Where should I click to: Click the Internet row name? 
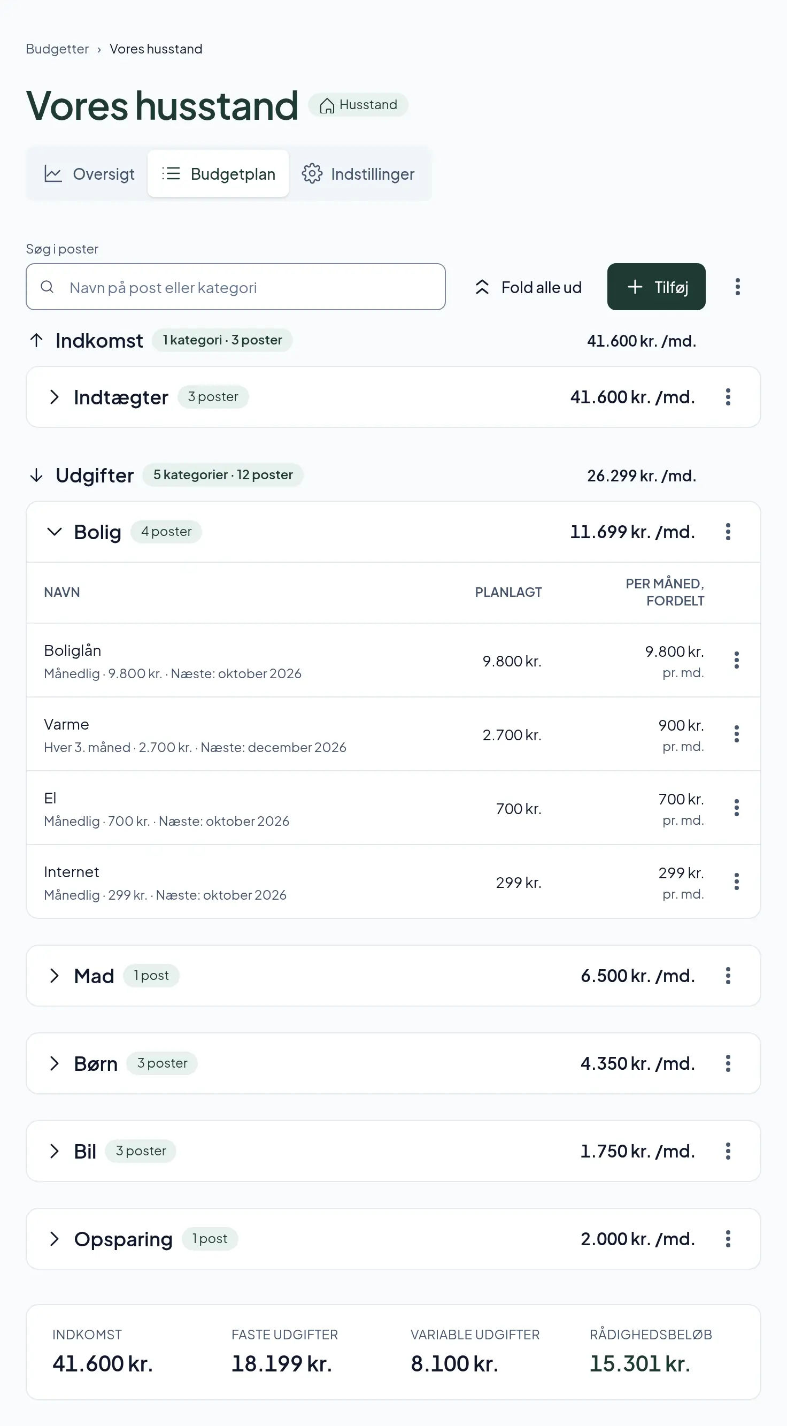72,872
